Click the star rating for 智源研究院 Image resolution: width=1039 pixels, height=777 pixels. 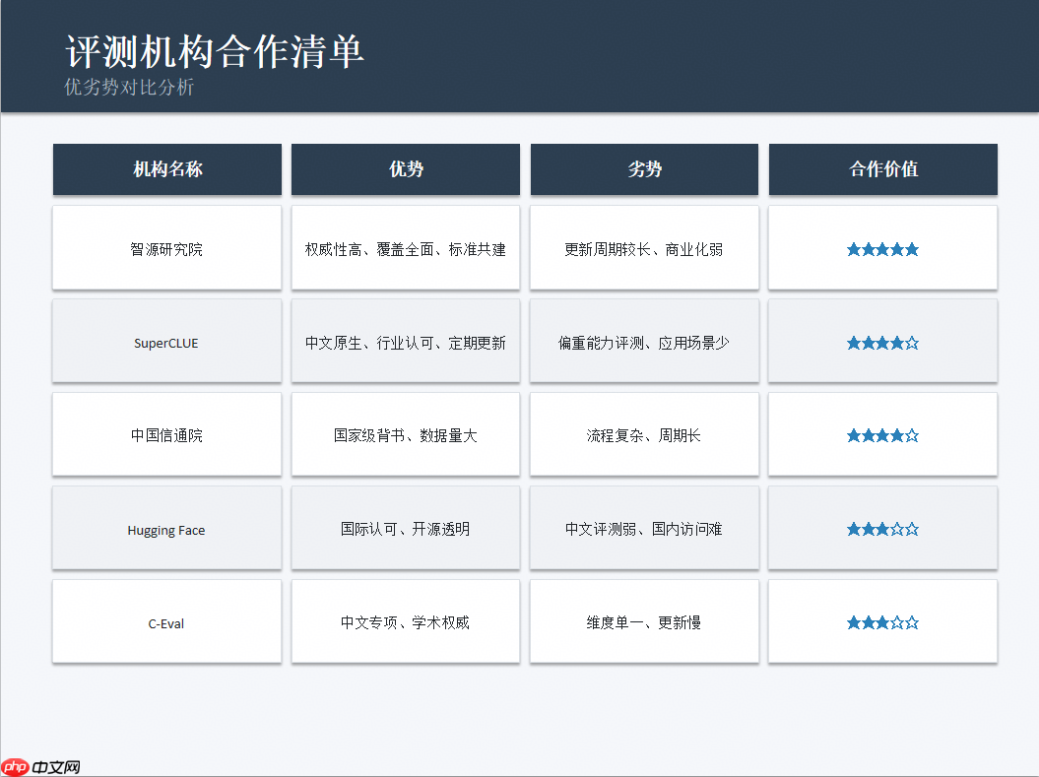[x=882, y=250]
